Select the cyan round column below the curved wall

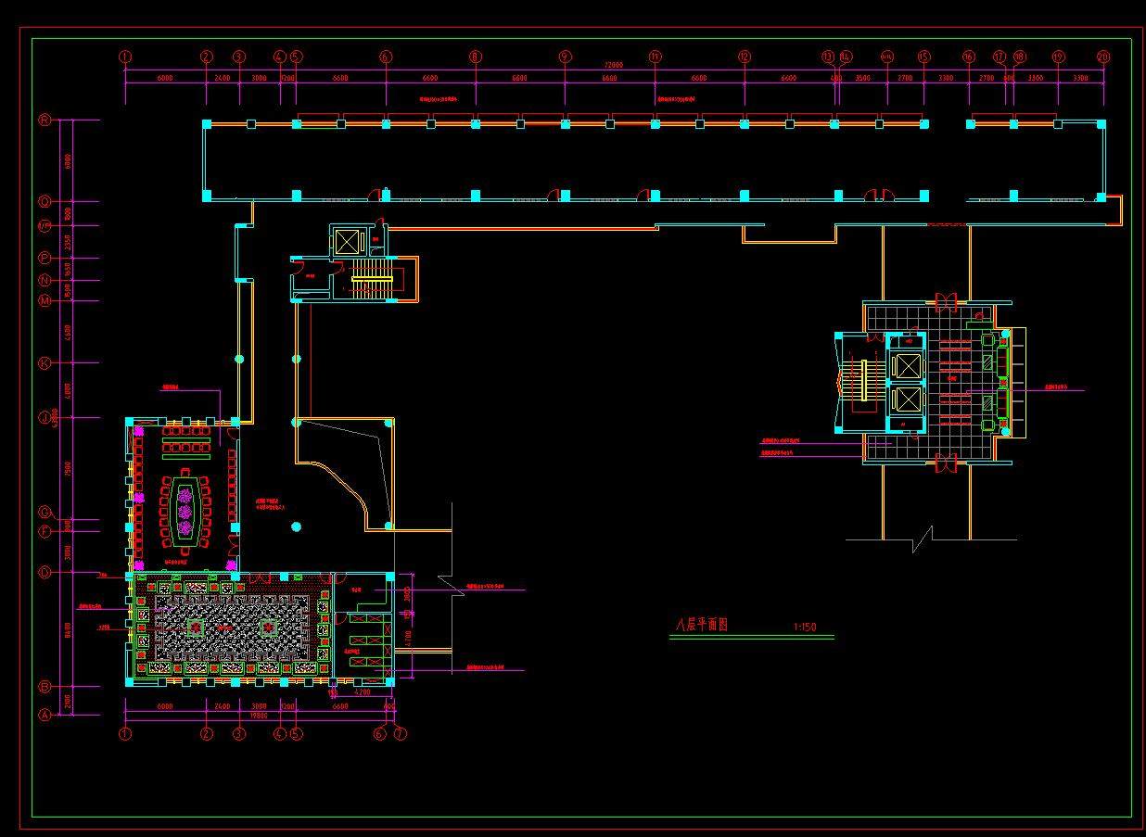(297, 526)
